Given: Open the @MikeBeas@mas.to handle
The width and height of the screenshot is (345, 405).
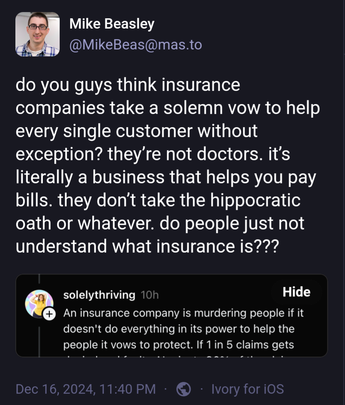Looking at the screenshot, I should tap(136, 45).
